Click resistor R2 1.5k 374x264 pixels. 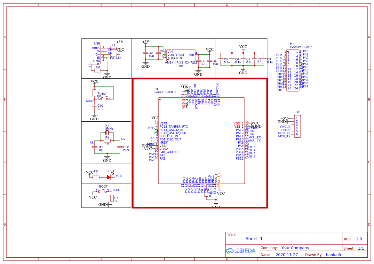click(x=114, y=55)
